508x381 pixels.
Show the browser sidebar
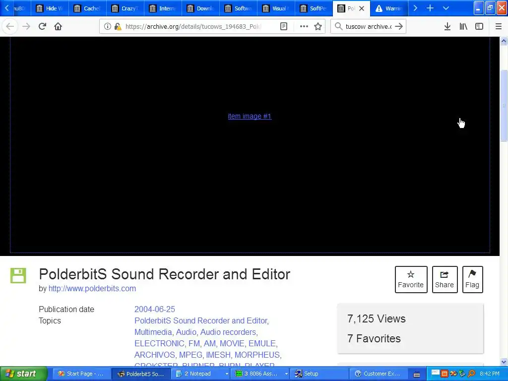(479, 27)
